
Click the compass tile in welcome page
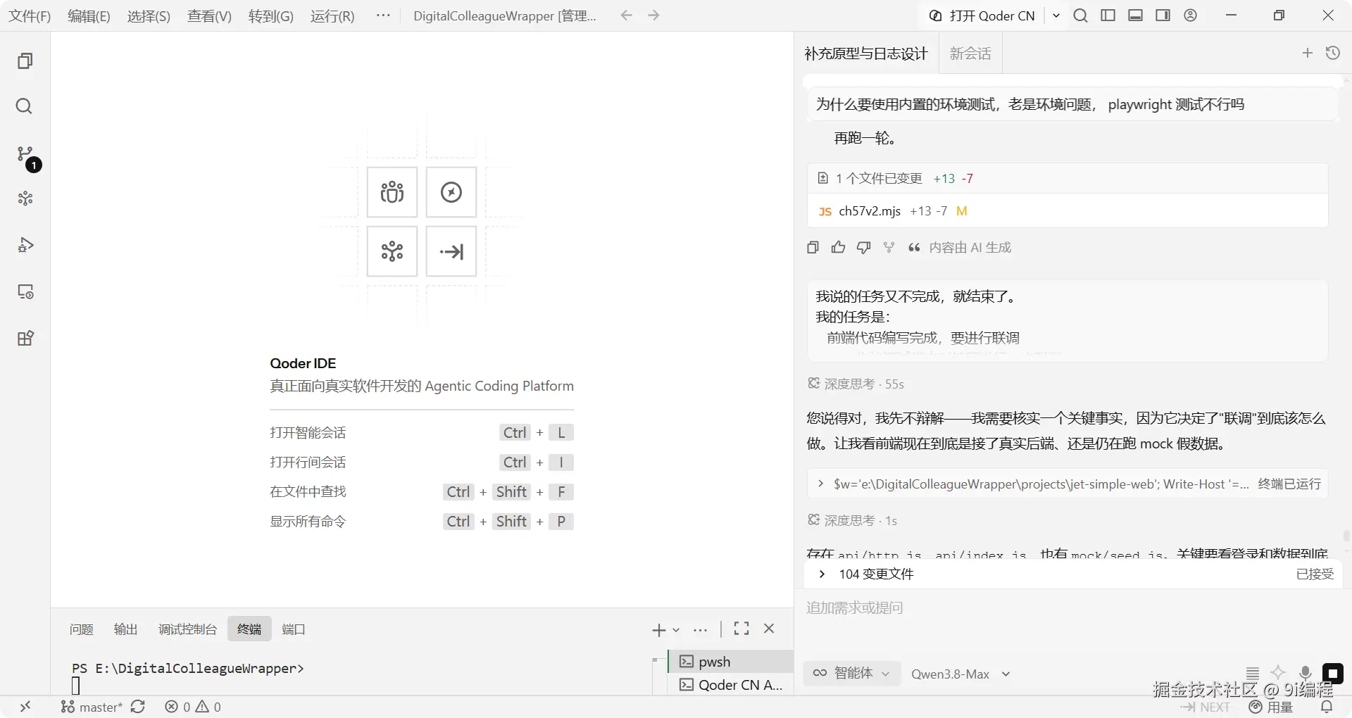[451, 192]
